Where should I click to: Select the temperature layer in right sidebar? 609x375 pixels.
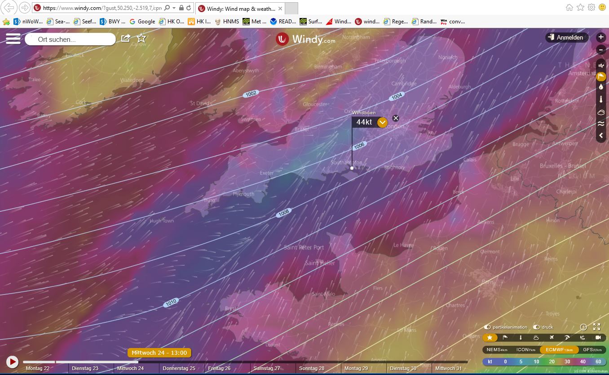601,99
